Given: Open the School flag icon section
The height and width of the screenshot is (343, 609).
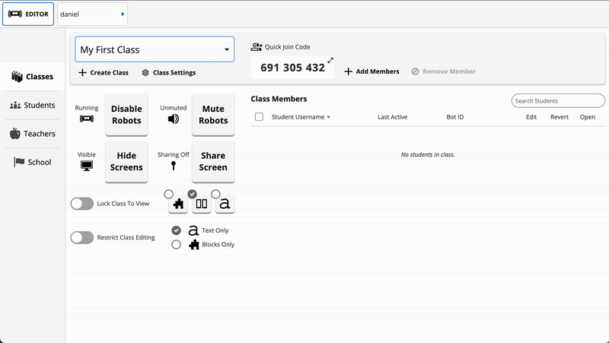Looking at the screenshot, I should pos(19,162).
